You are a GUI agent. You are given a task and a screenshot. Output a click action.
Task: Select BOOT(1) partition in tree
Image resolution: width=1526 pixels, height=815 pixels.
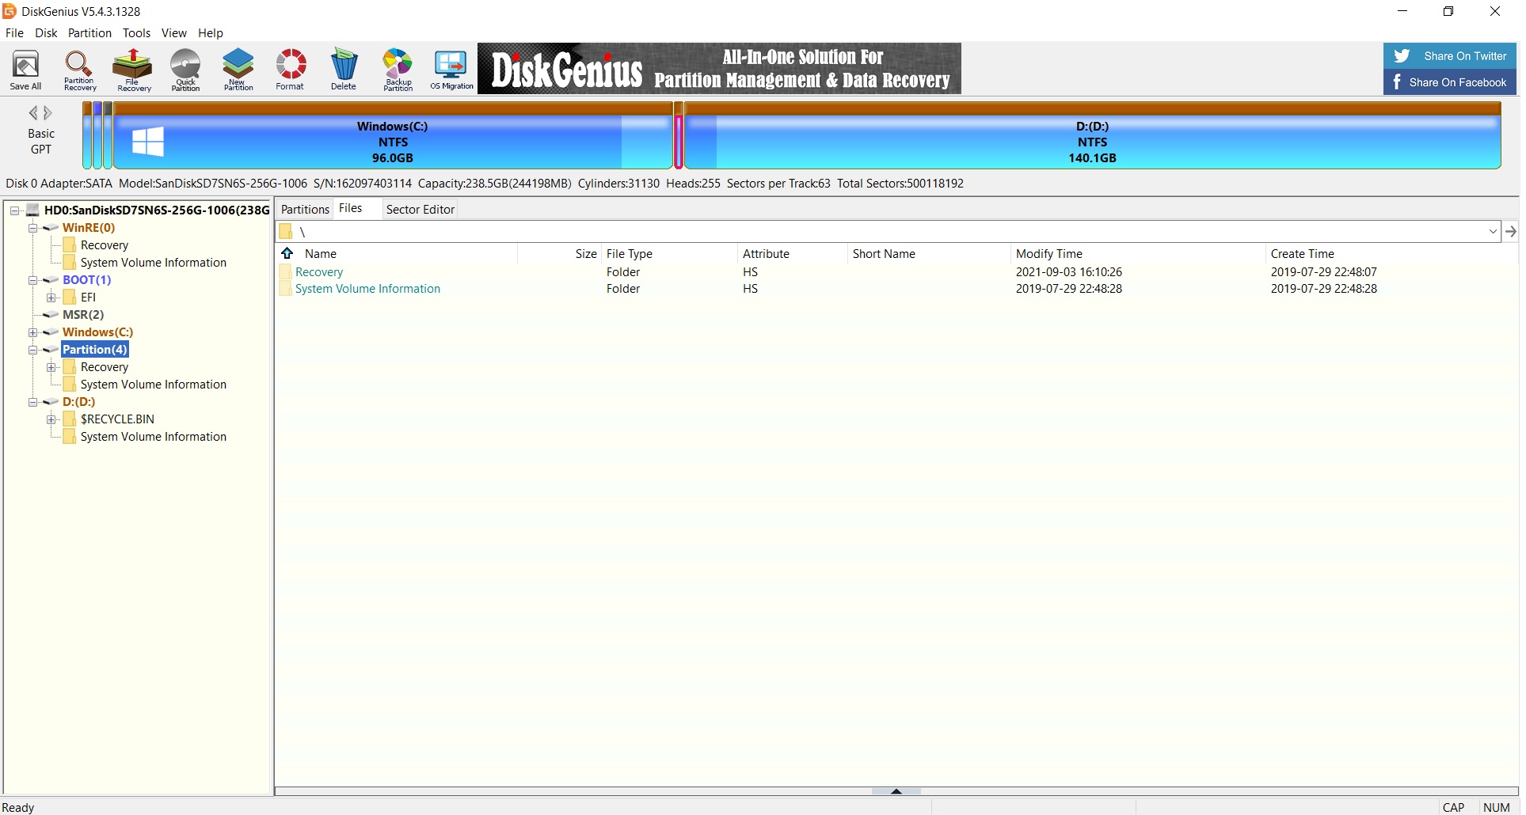pos(87,280)
